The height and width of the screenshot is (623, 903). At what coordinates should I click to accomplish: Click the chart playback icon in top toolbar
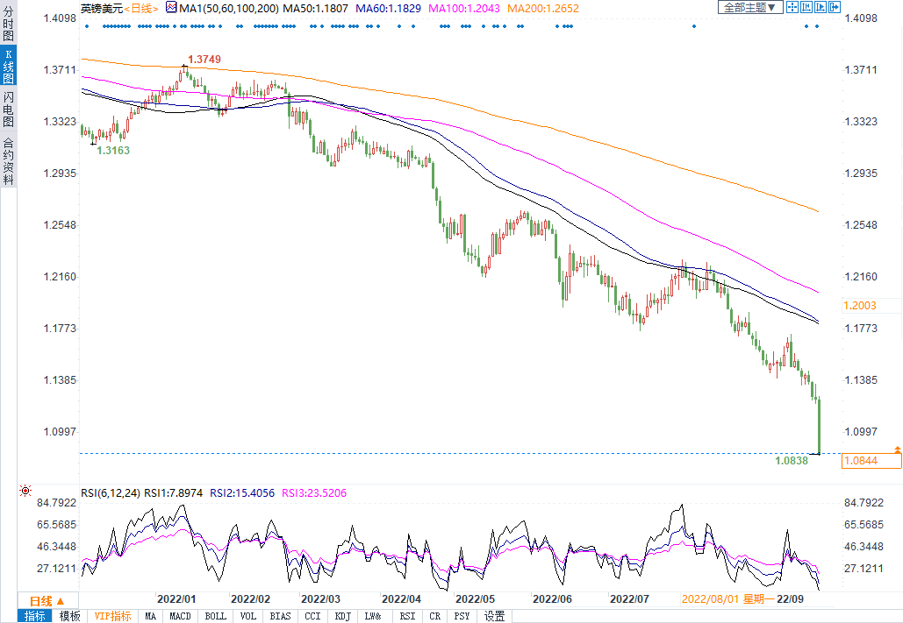click(820, 7)
